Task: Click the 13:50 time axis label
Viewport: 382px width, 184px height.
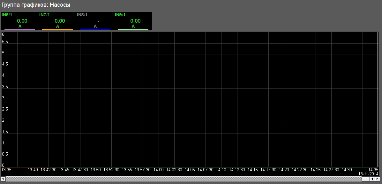Action: coord(96,170)
